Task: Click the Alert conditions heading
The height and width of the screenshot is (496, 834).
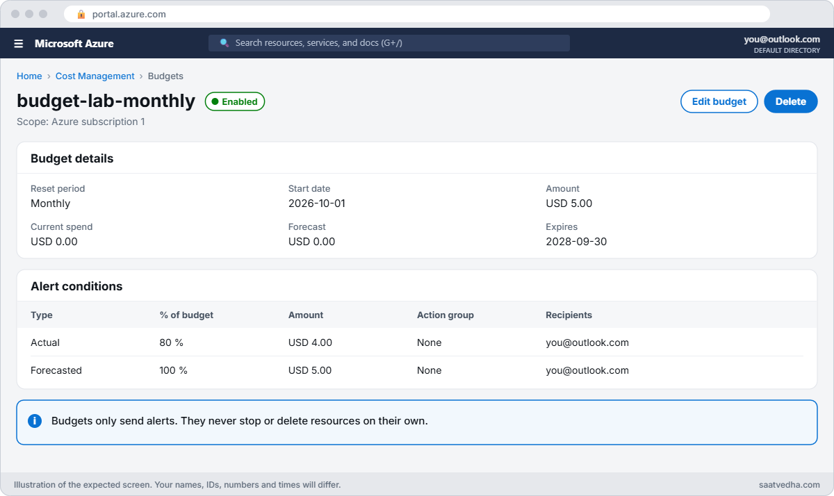Action: (x=76, y=286)
